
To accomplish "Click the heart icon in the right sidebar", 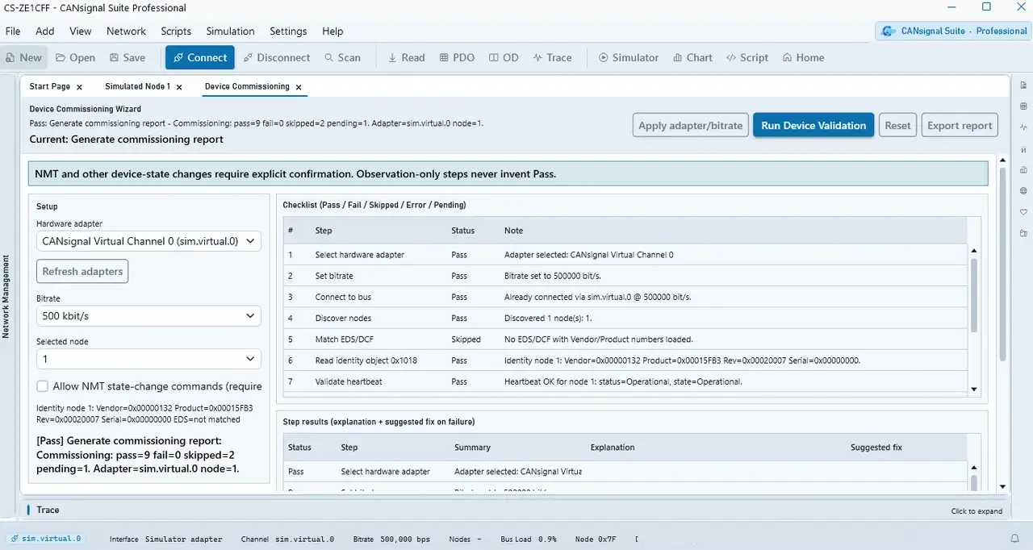I will [x=1023, y=212].
